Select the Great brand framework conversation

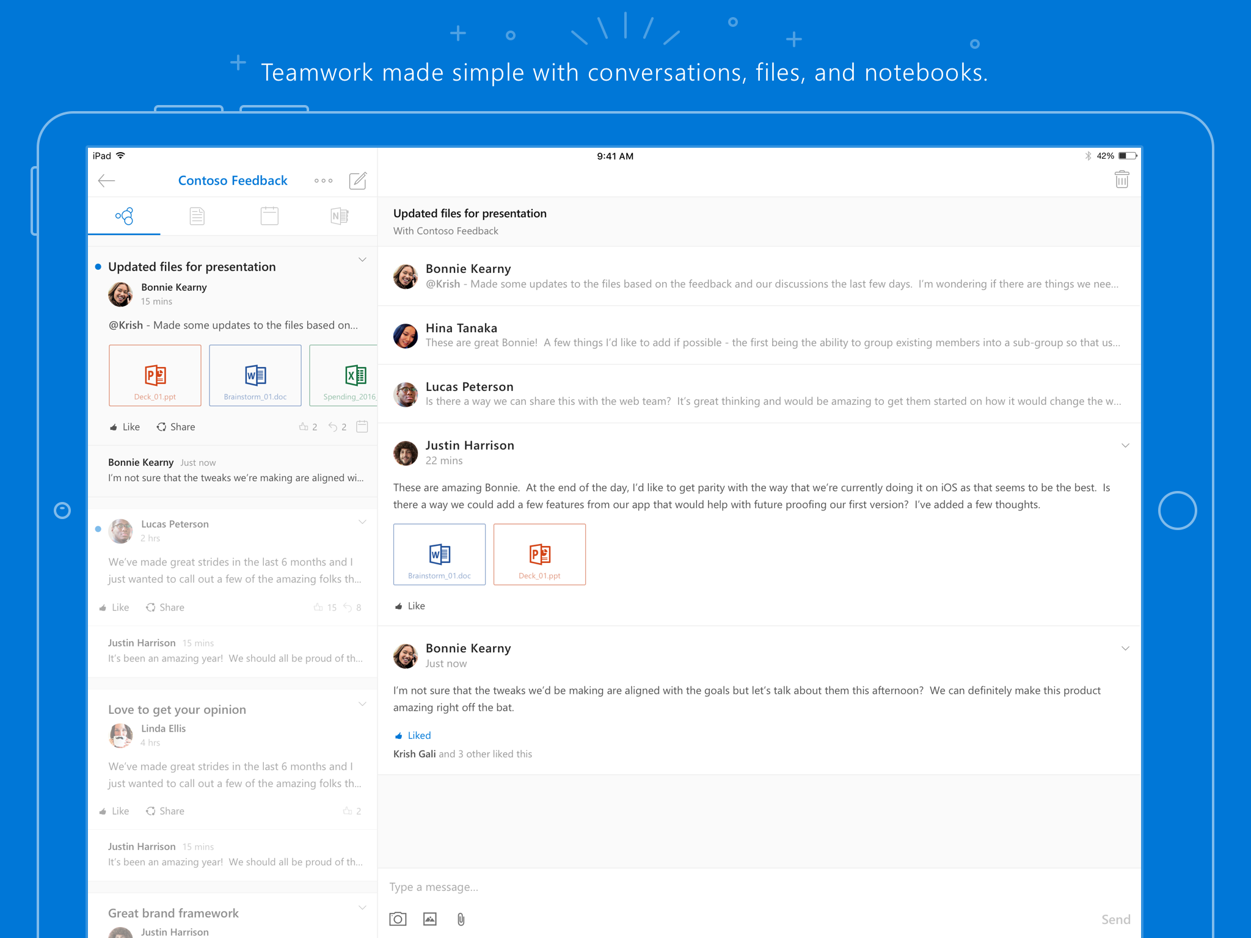pos(173,912)
